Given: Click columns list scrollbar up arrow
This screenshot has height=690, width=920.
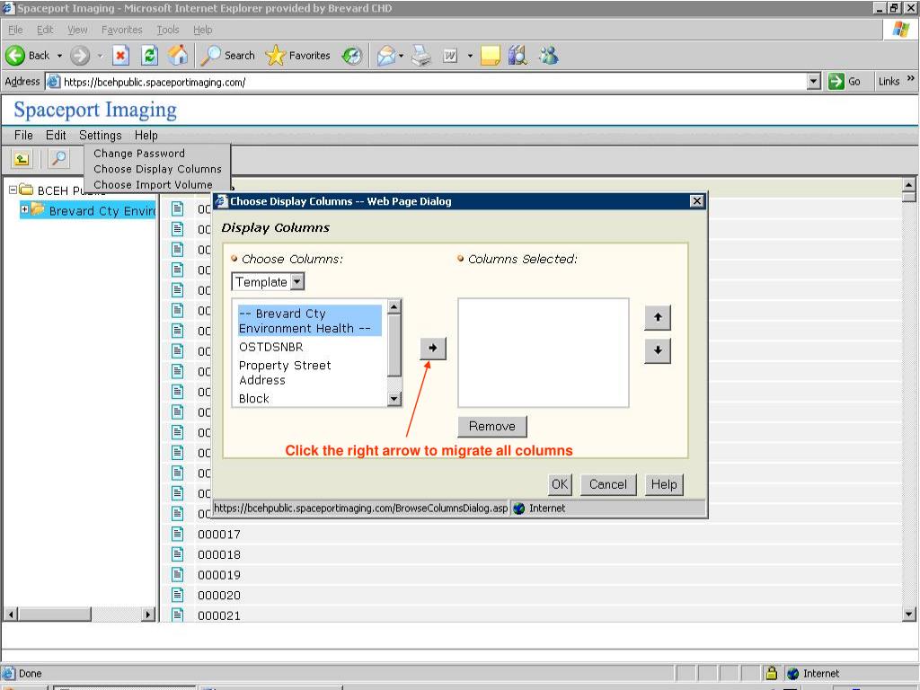Looking at the screenshot, I should (x=394, y=306).
